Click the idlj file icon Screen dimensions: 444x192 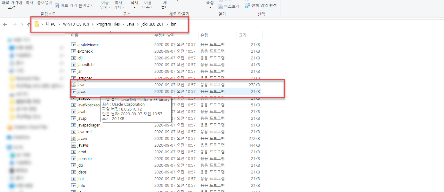pyautogui.click(x=74, y=58)
